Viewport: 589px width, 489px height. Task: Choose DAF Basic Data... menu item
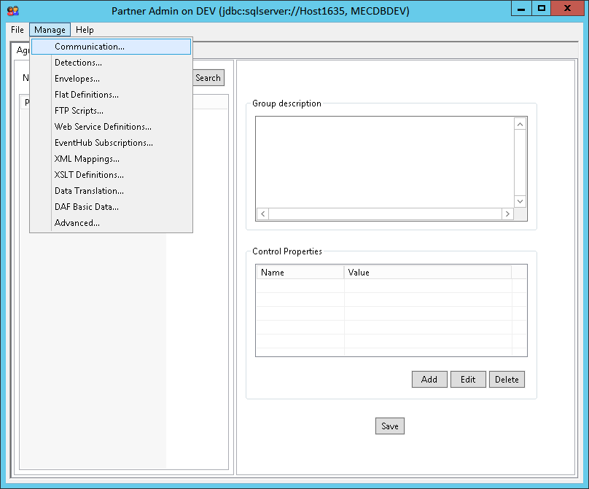(x=87, y=207)
